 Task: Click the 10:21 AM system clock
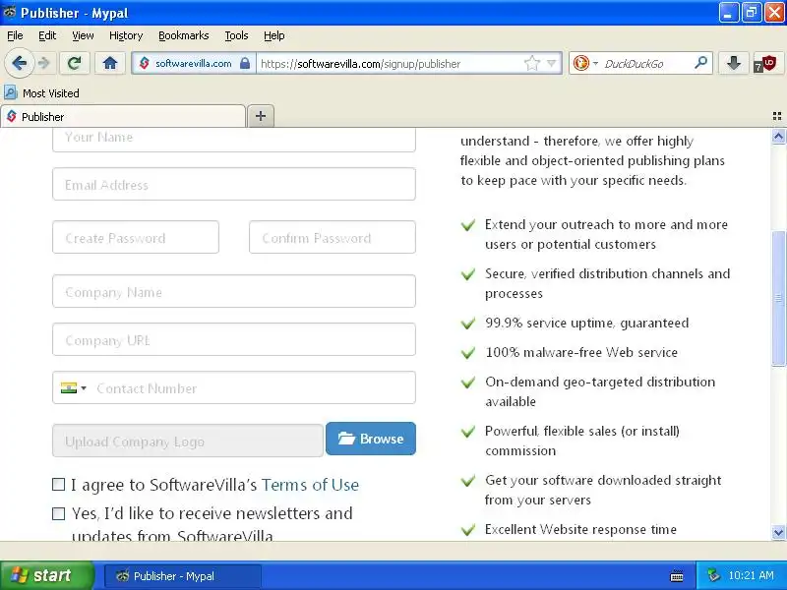[751, 575]
